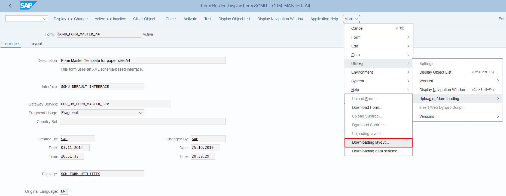The height and width of the screenshot is (196, 506).
Task: Choose Insert Web Dynpro Script...
Action: (457, 107)
